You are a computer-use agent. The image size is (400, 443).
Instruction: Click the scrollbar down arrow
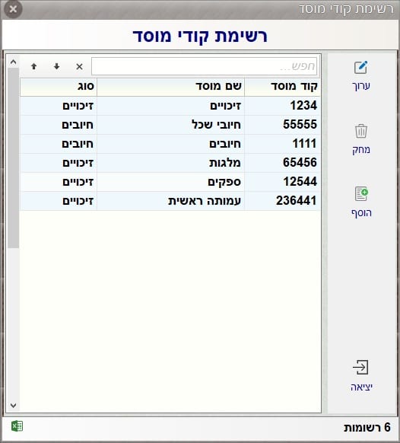coord(13,406)
